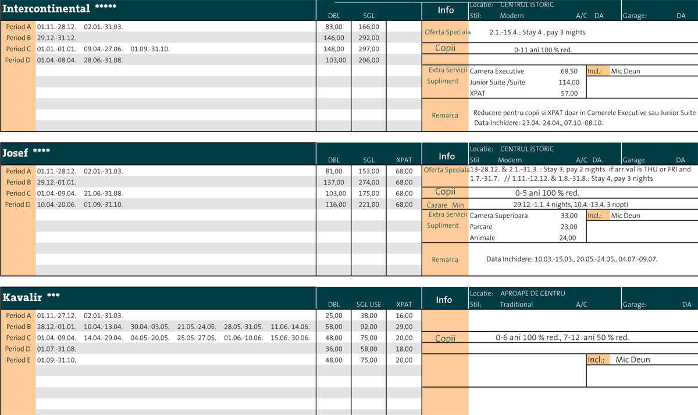Click the Camera Superioara supplement row
Image resolution: width=698 pixels, height=415 pixels.
point(498,216)
